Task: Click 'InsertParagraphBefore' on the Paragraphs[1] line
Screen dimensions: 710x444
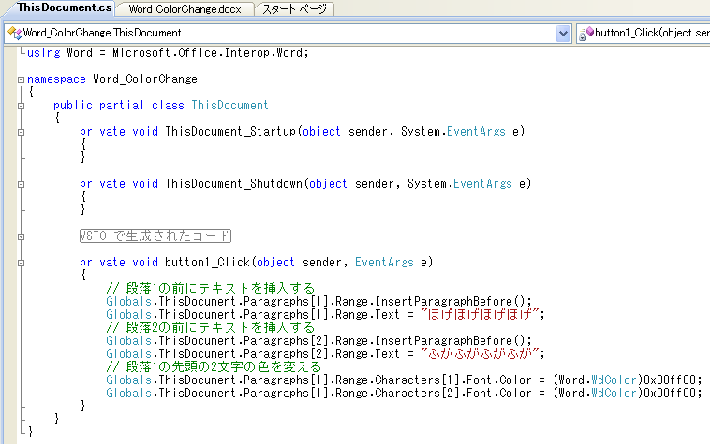Action: [x=444, y=301]
